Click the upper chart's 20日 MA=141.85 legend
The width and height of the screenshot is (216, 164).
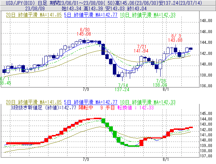(x=34, y=15)
